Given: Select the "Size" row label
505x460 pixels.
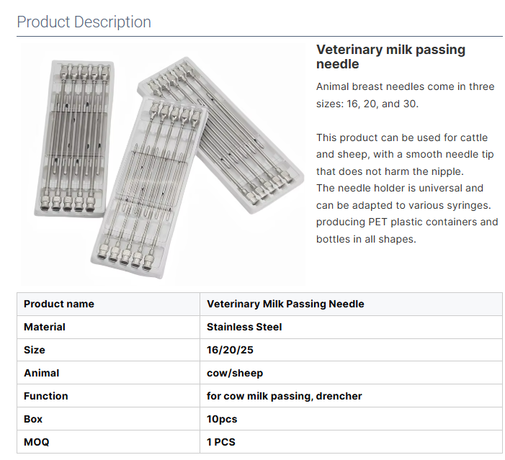Looking at the screenshot, I should (35, 350).
